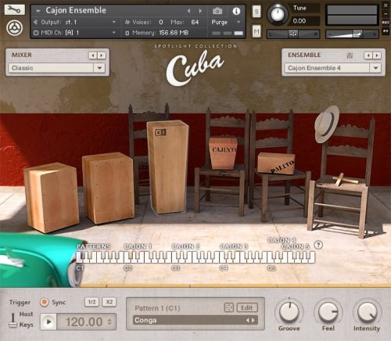Viewport: 391px width, 341px height.
Task: Click the 120.00 tempo field
Action: (x=84, y=322)
